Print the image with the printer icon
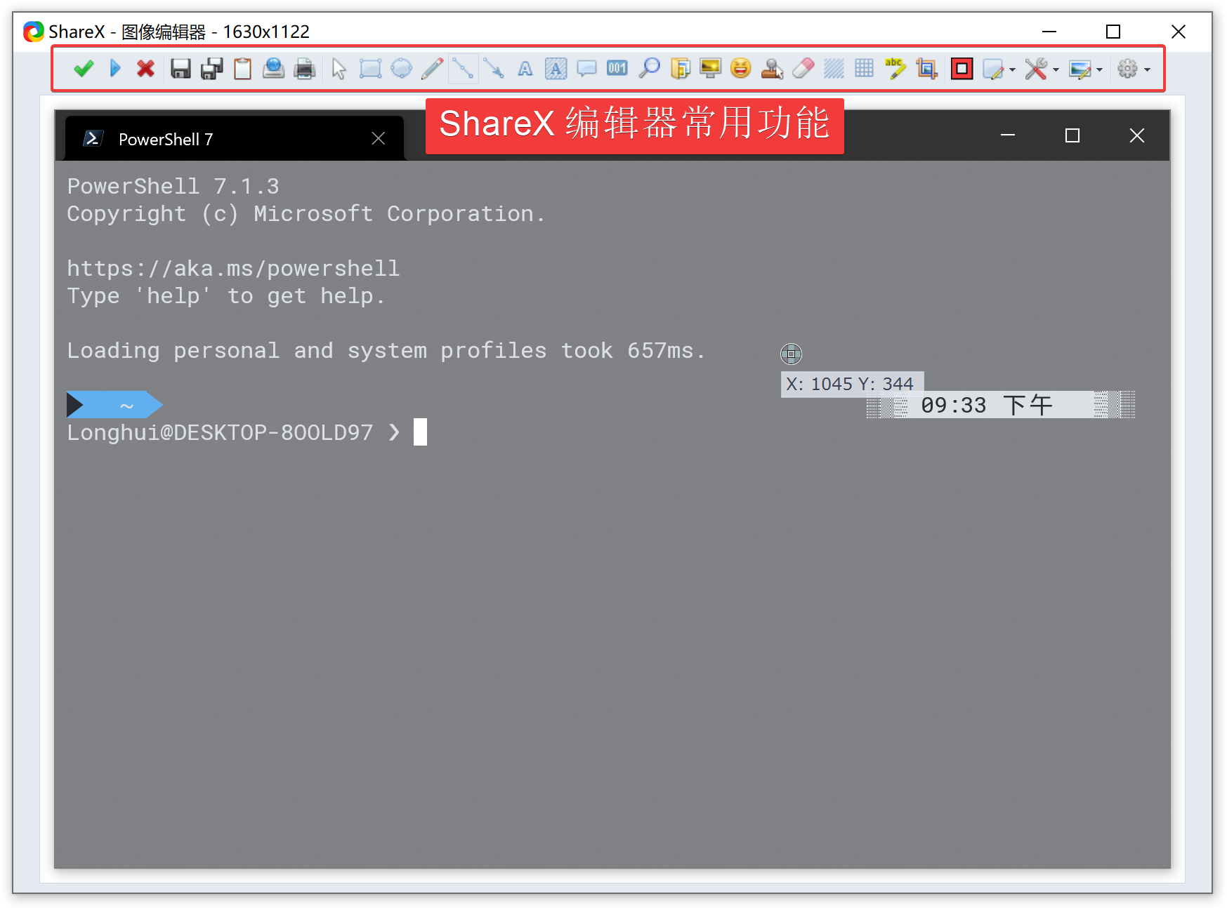Image resolution: width=1227 pixels, height=908 pixels. 304,69
